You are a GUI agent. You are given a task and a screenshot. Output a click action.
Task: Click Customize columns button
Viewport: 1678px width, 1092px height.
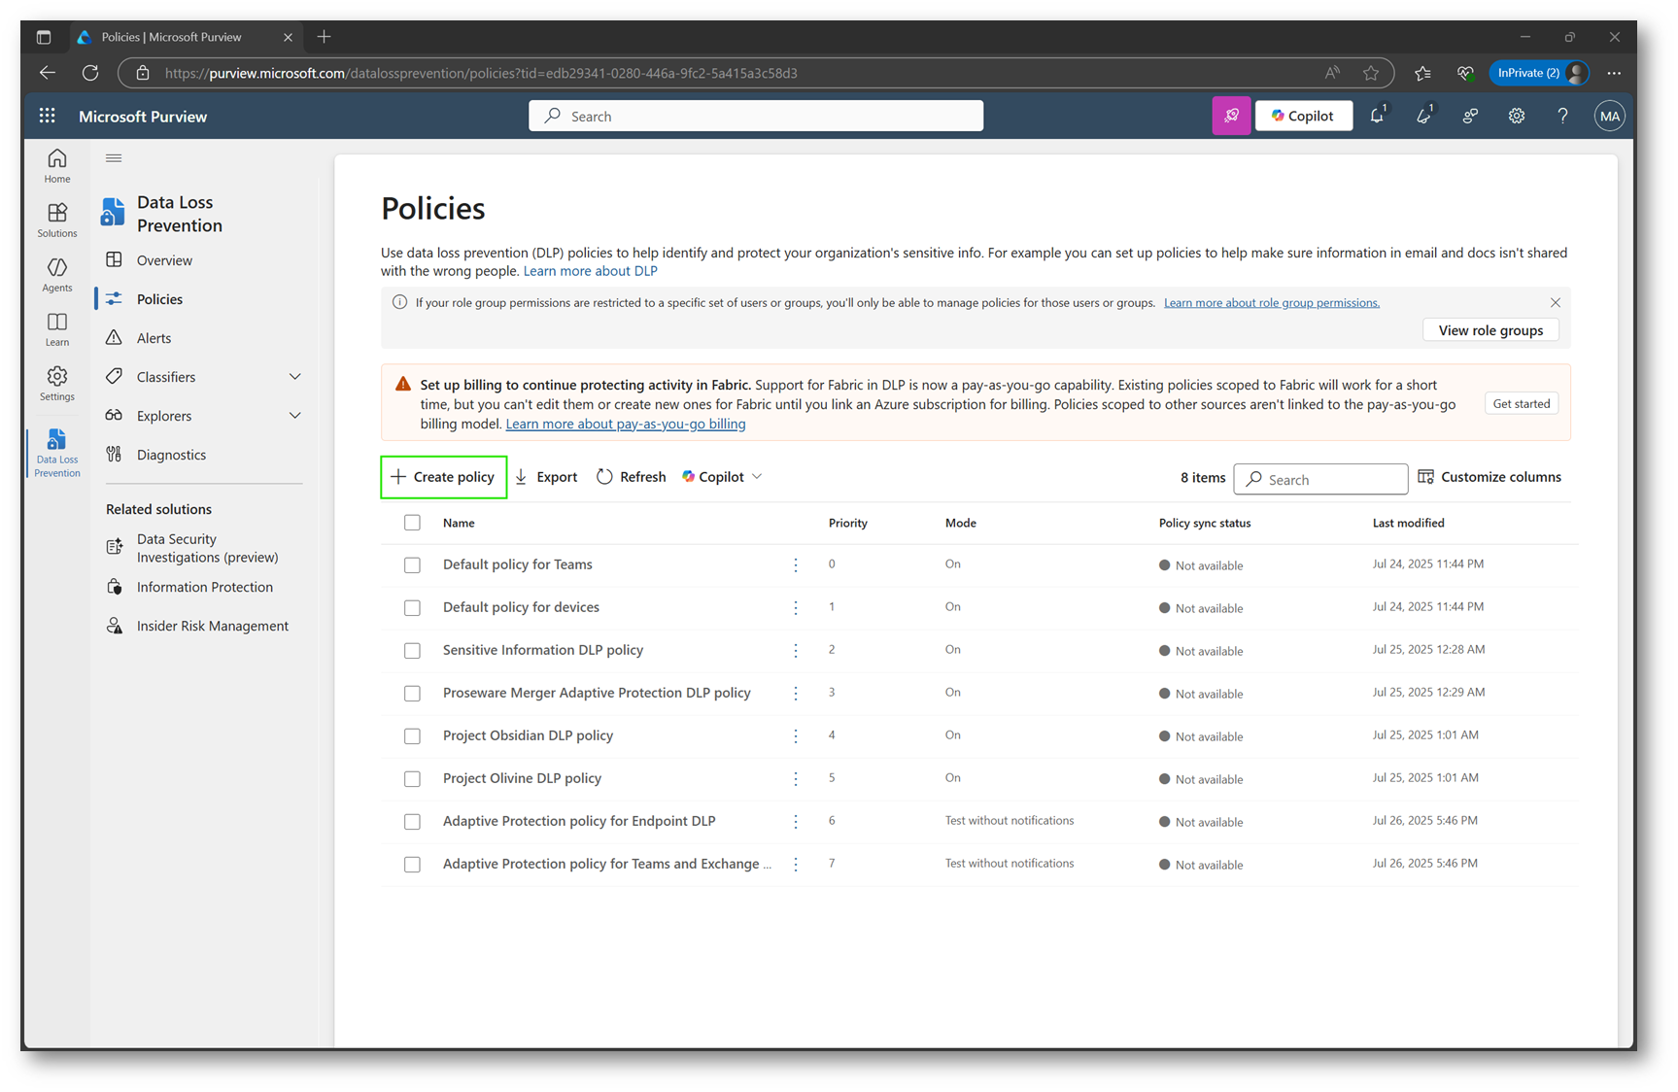pyautogui.click(x=1490, y=477)
